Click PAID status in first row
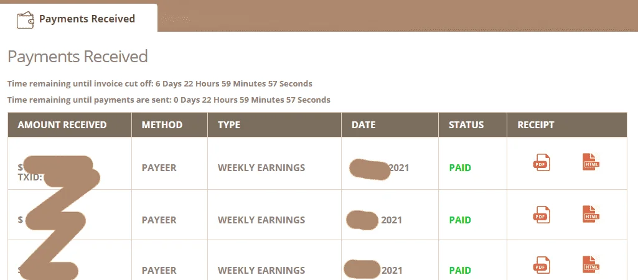 click(460, 168)
